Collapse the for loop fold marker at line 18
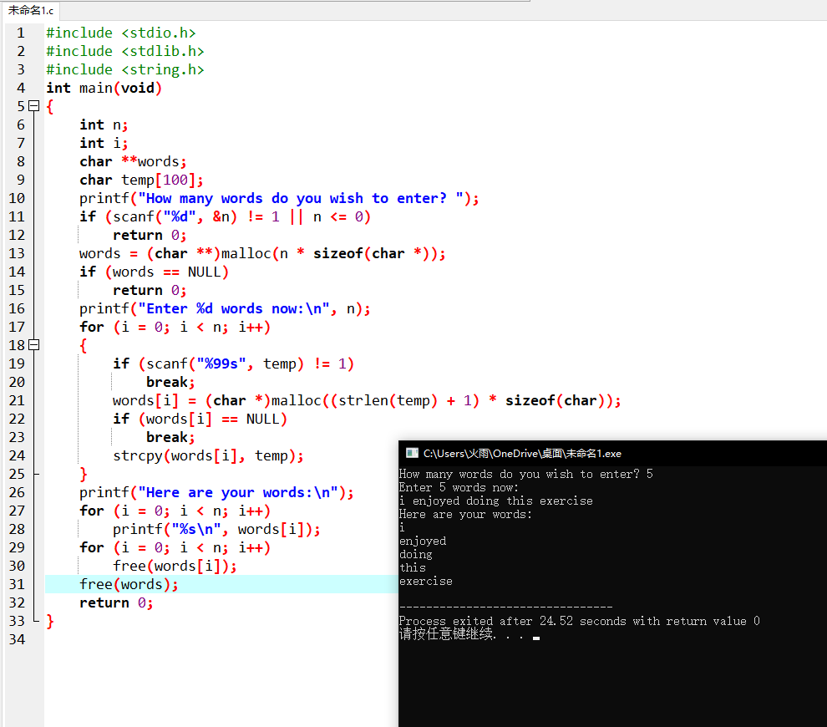The image size is (827, 727). click(33, 345)
